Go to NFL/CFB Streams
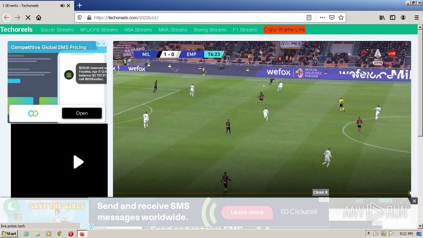This screenshot has width=423, height=238. point(99,30)
